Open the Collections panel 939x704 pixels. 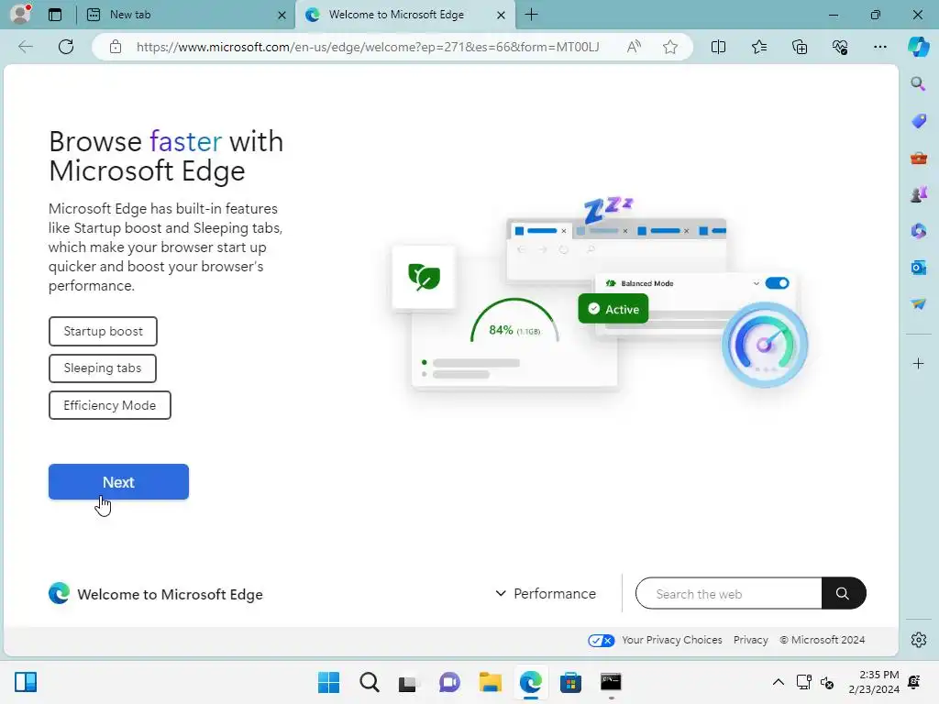pyautogui.click(x=800, y=47)
